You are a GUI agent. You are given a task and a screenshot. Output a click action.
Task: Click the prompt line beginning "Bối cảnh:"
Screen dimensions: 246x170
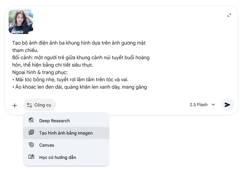click(81, 57)
